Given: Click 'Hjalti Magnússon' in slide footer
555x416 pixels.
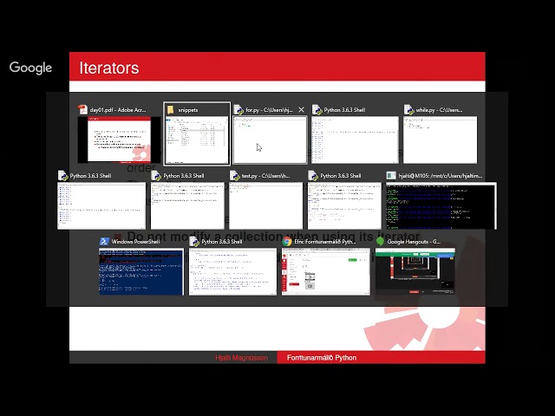Looking at the screenshot, I should click(241, 358).
